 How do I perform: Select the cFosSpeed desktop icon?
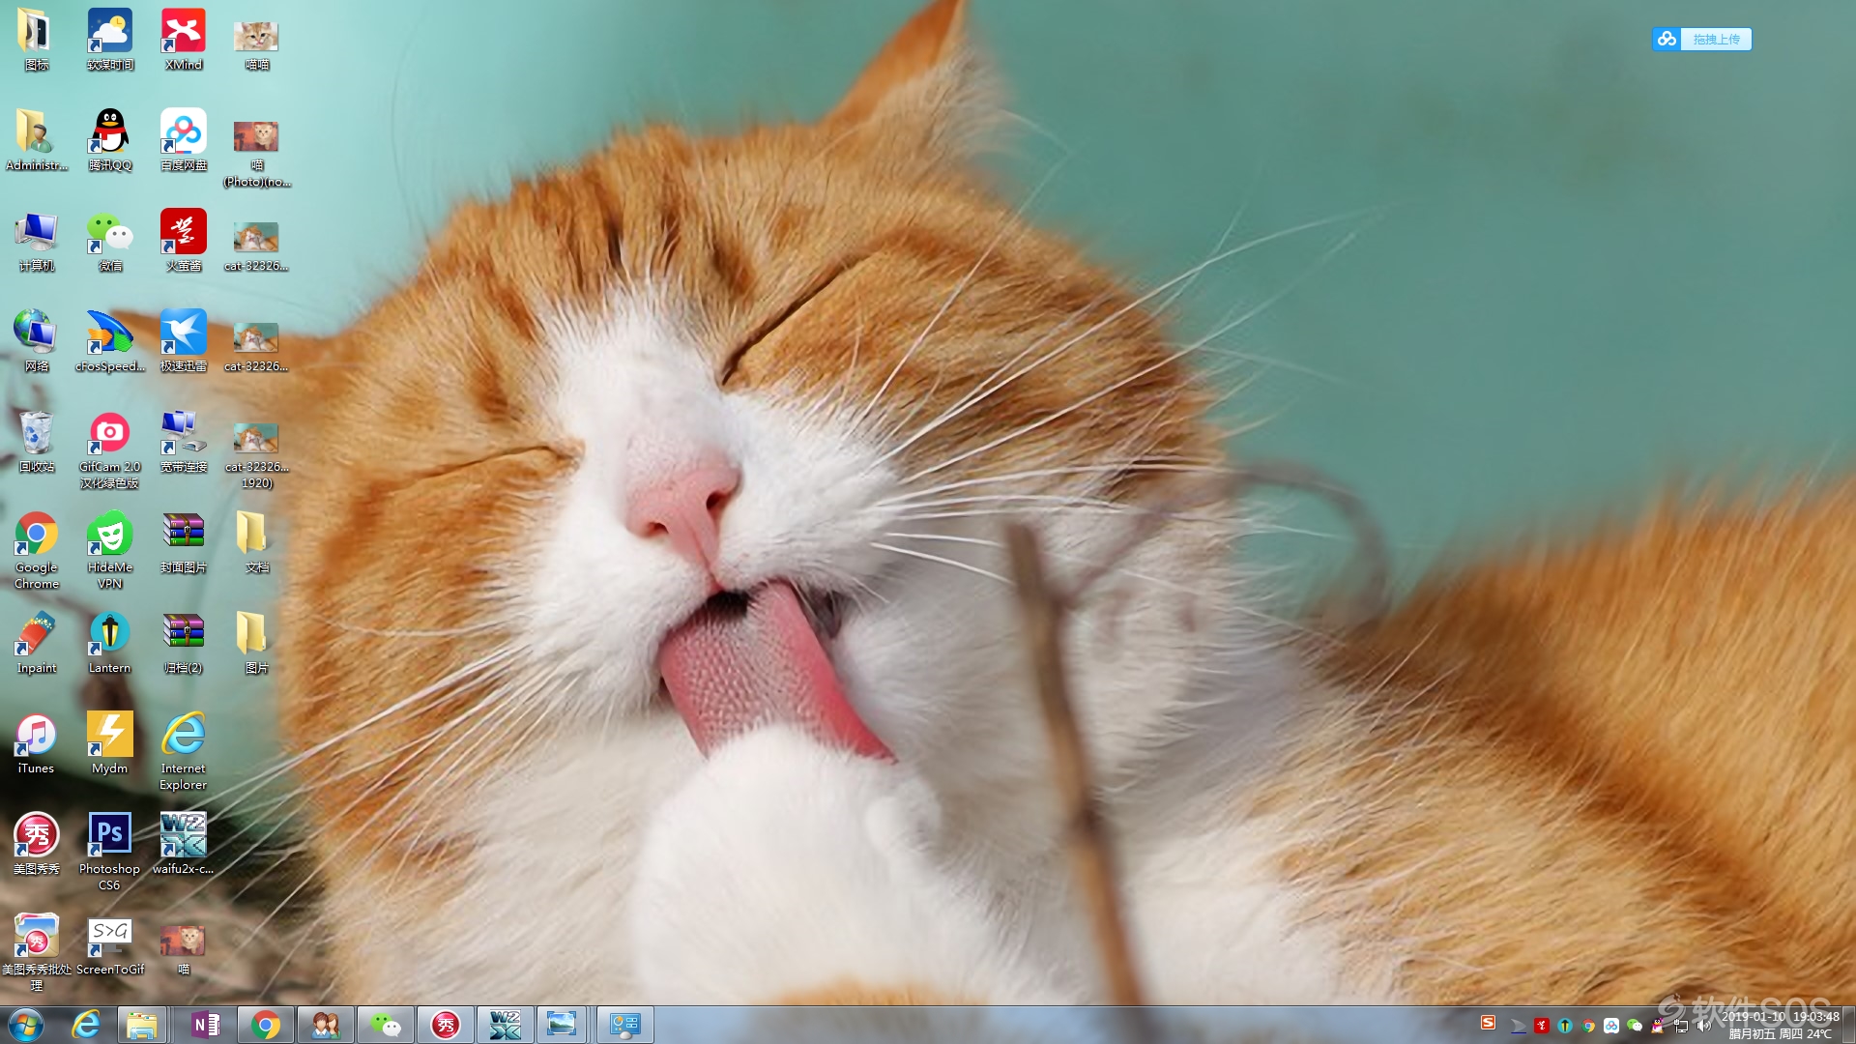coord(109,342)
